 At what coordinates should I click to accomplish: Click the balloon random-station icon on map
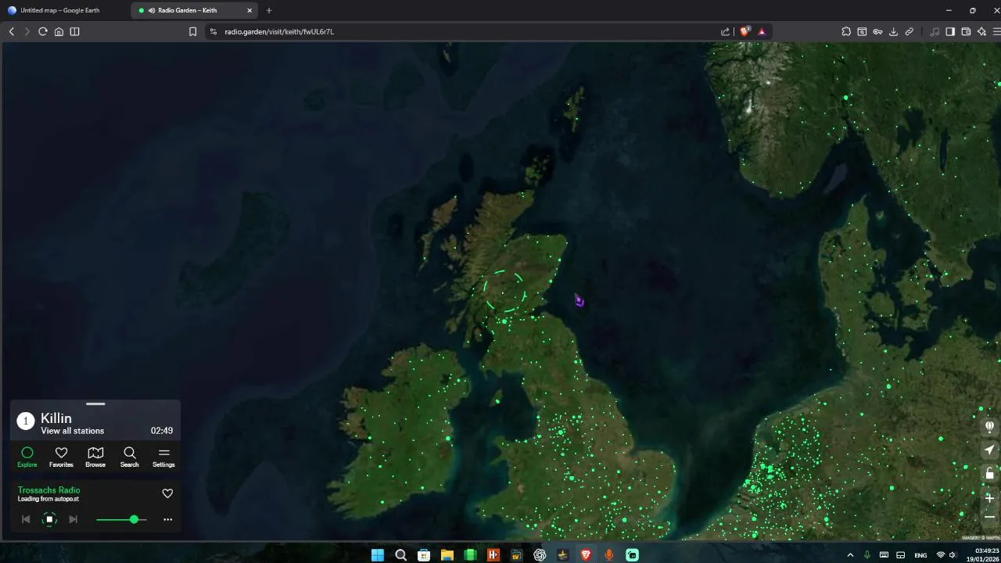pos(989,426)
